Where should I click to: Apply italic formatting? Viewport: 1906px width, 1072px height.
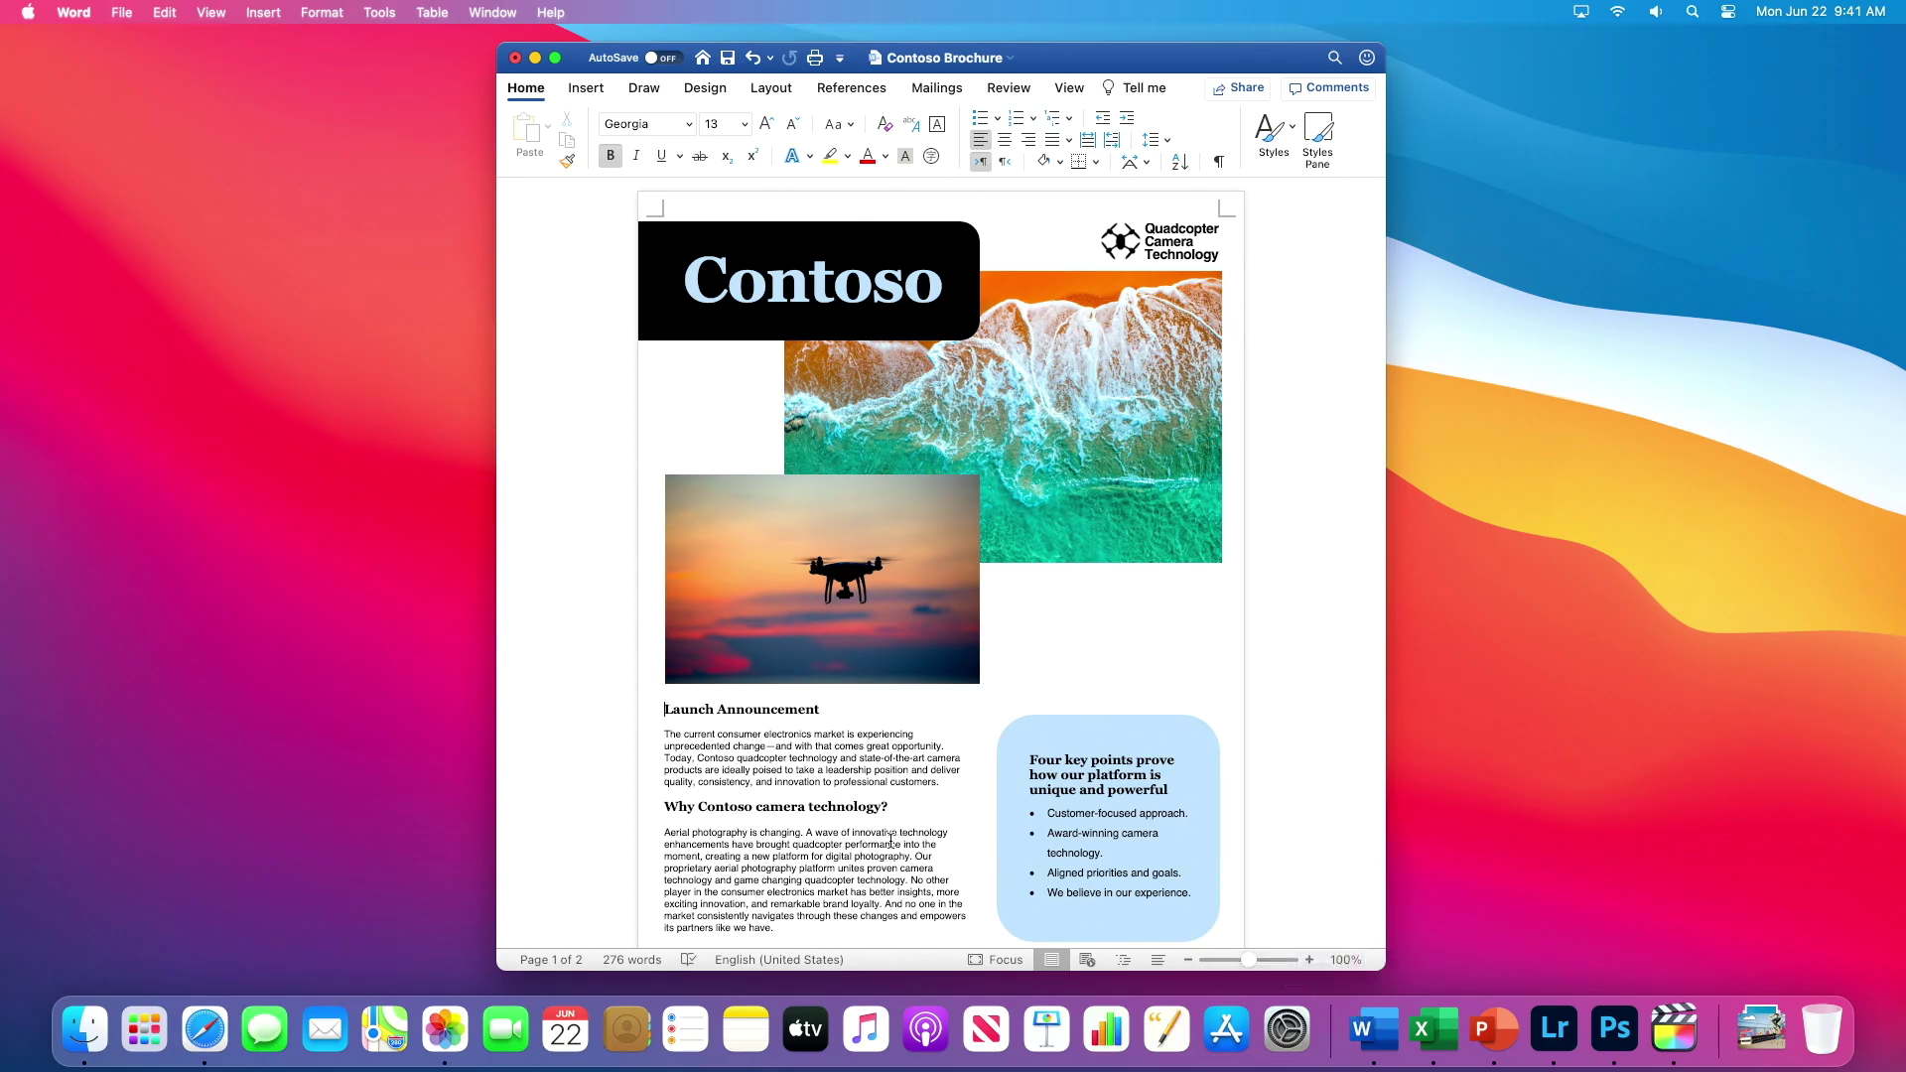636,156
